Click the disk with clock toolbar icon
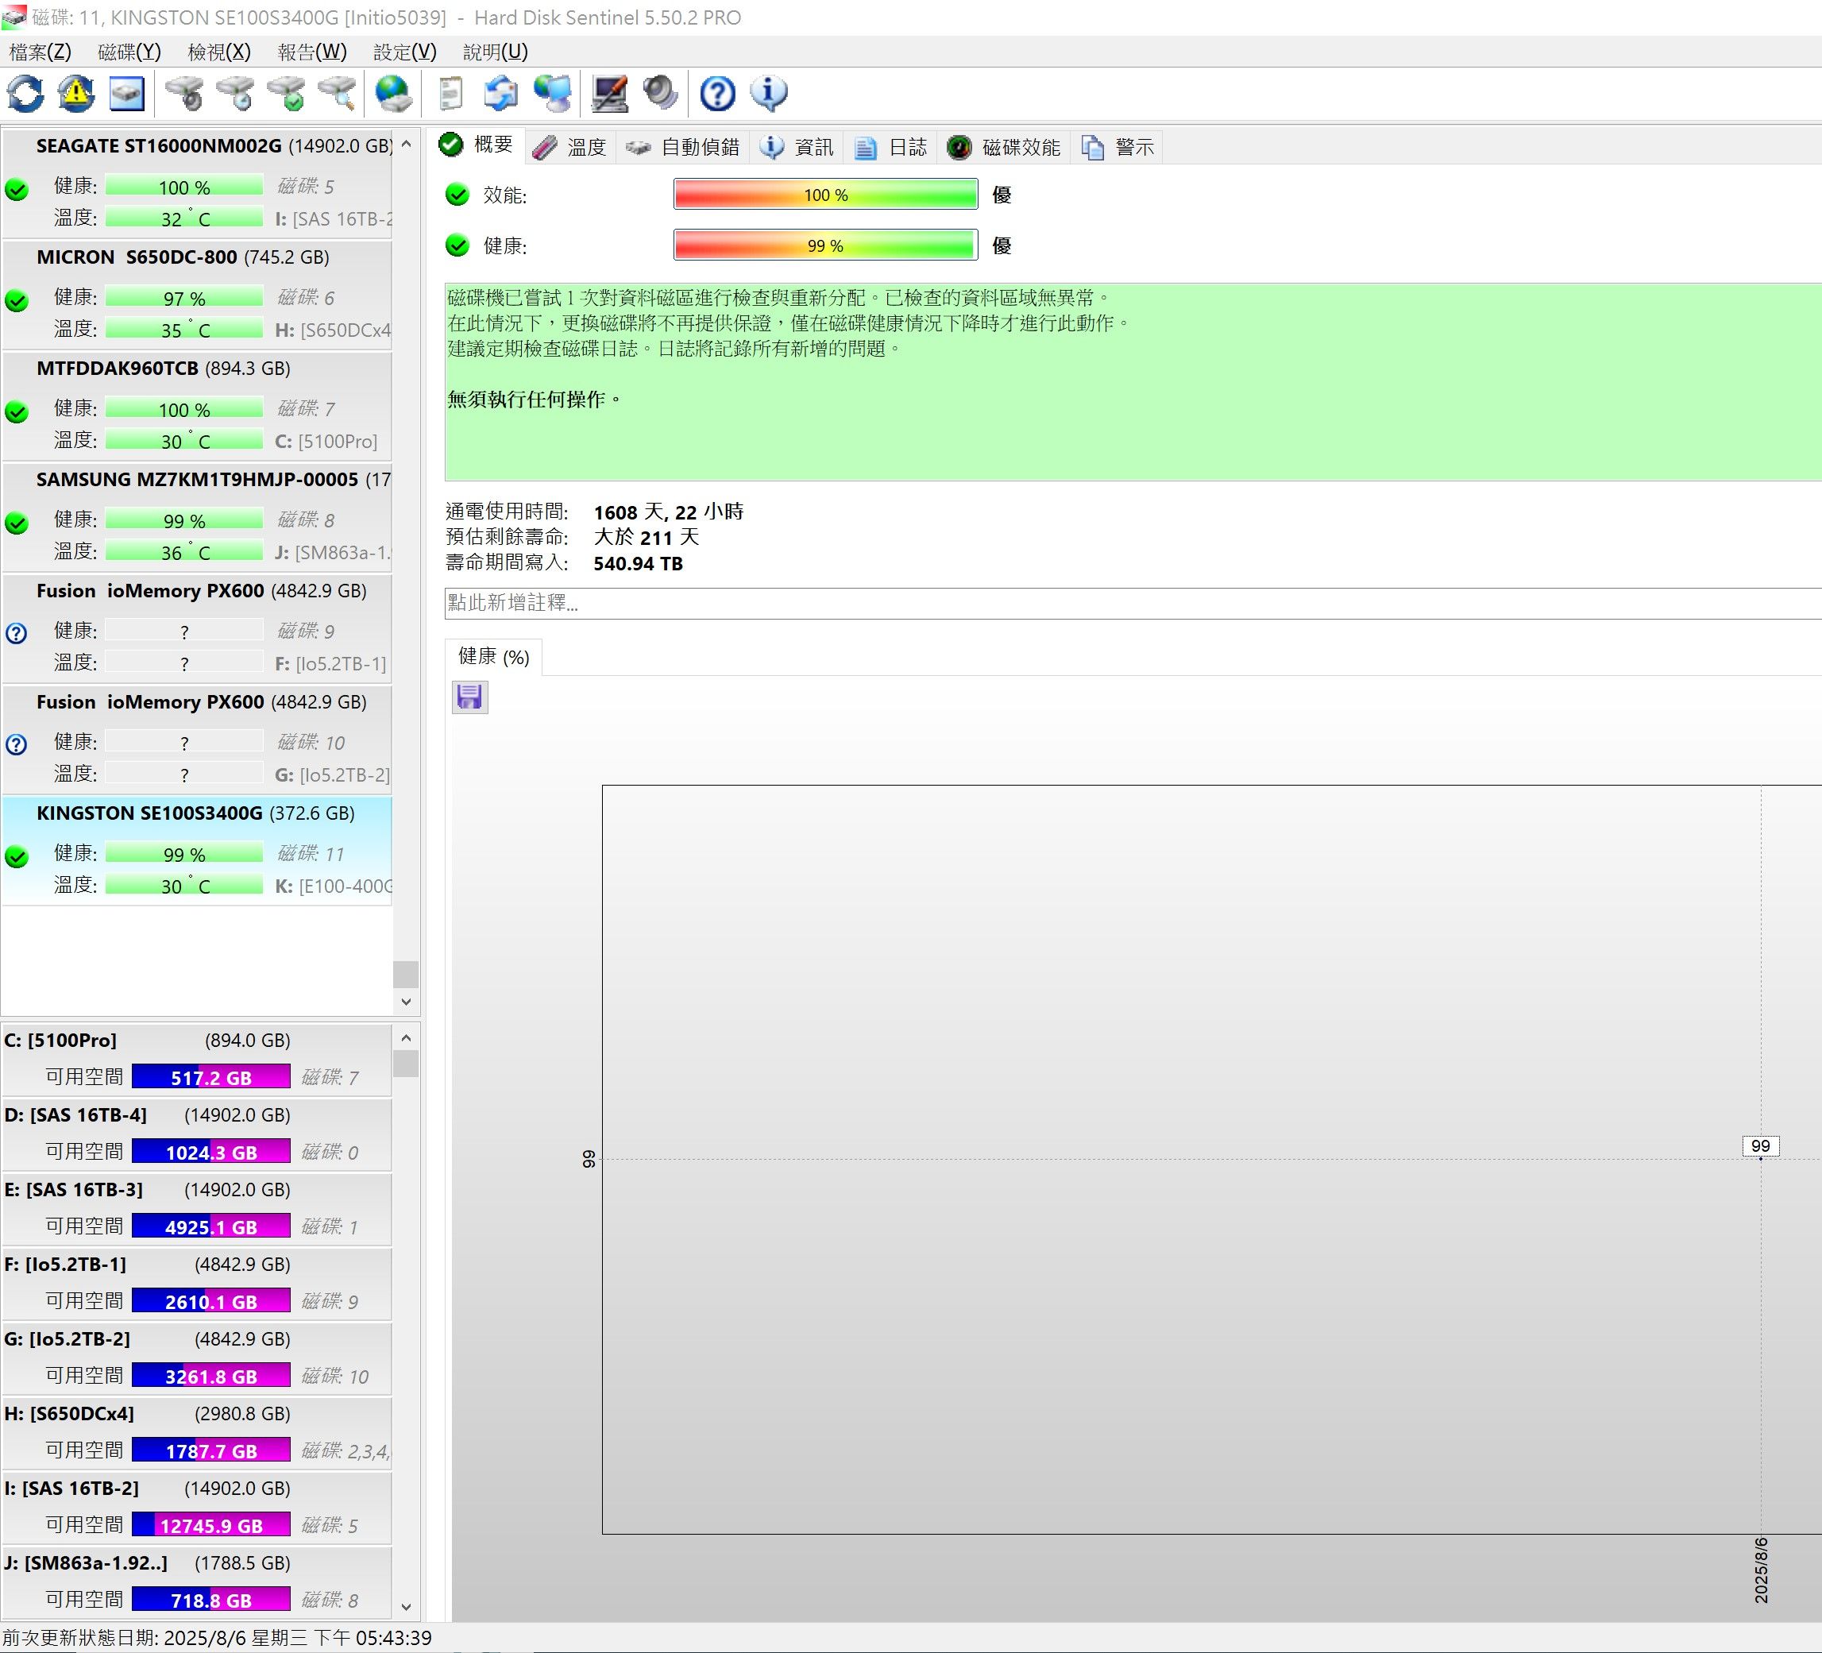This screenshot has height=1653, width=1822. pos(235,93)
